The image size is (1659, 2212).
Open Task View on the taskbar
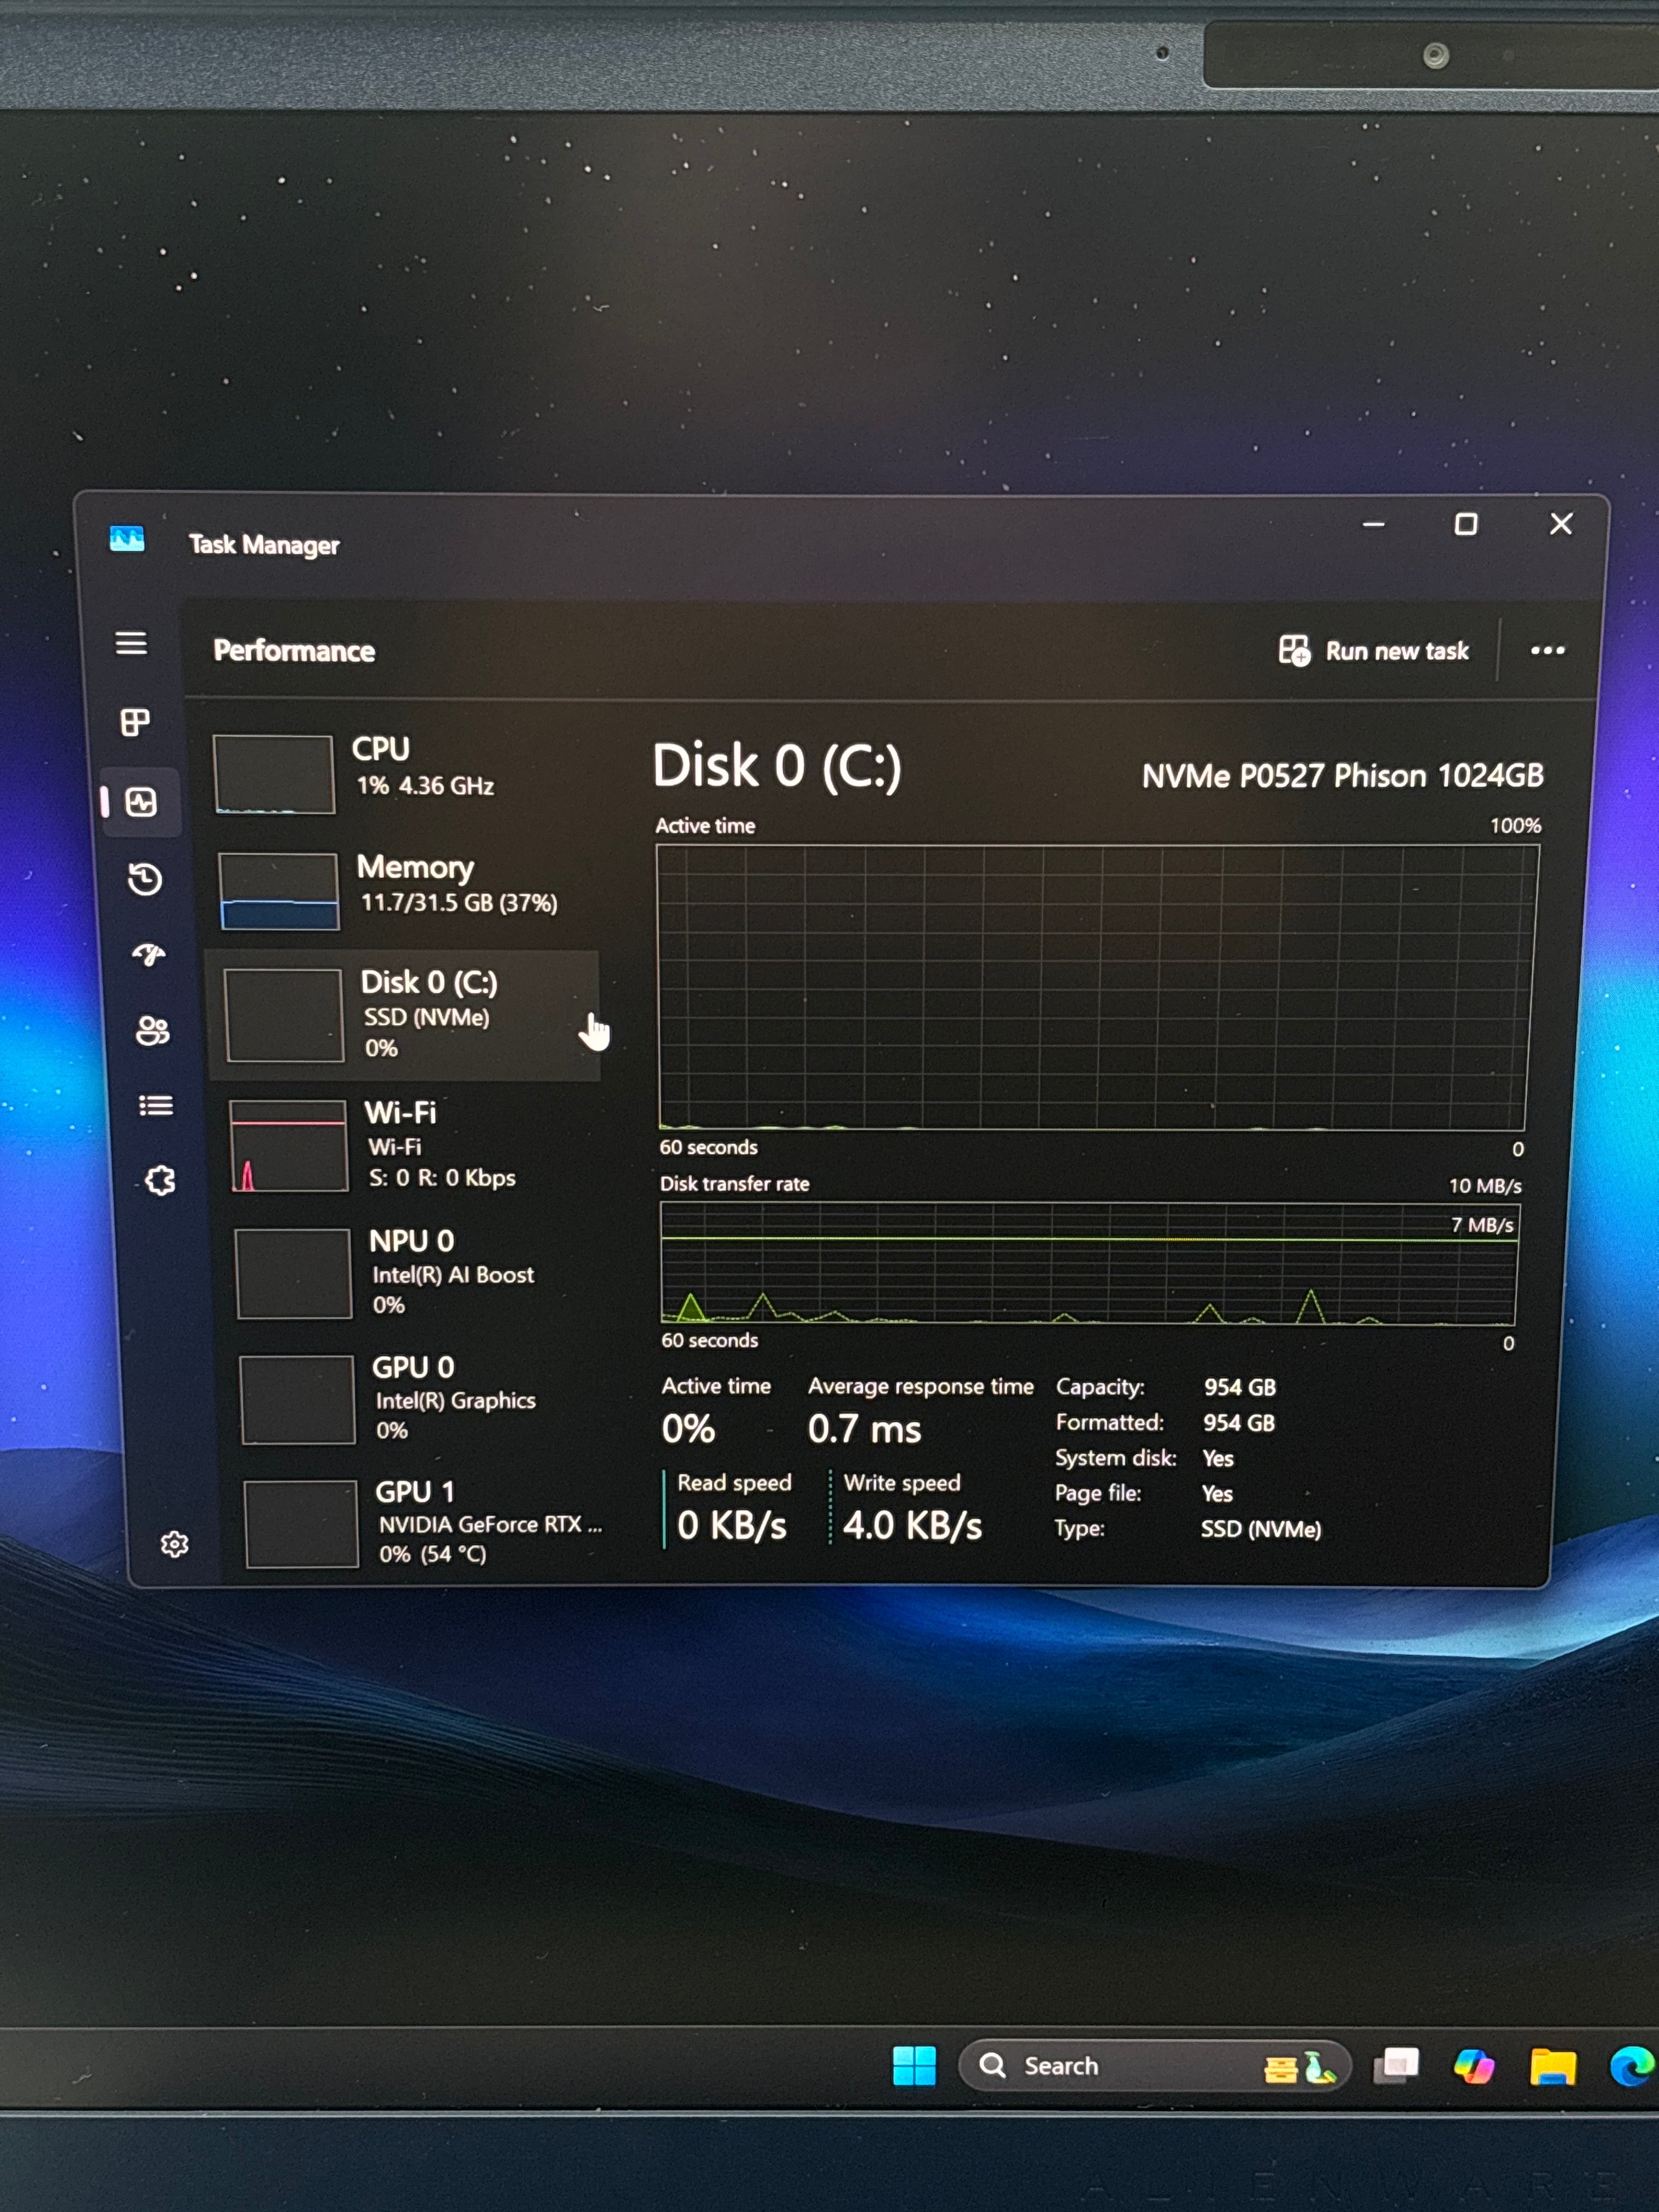pyautogui.click(x=1396, y=2066)
